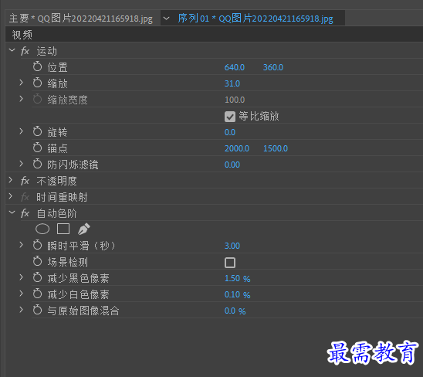
Task: Select the 不透明度 effect name
Action: pyautogui.click(x=56, y=181)
